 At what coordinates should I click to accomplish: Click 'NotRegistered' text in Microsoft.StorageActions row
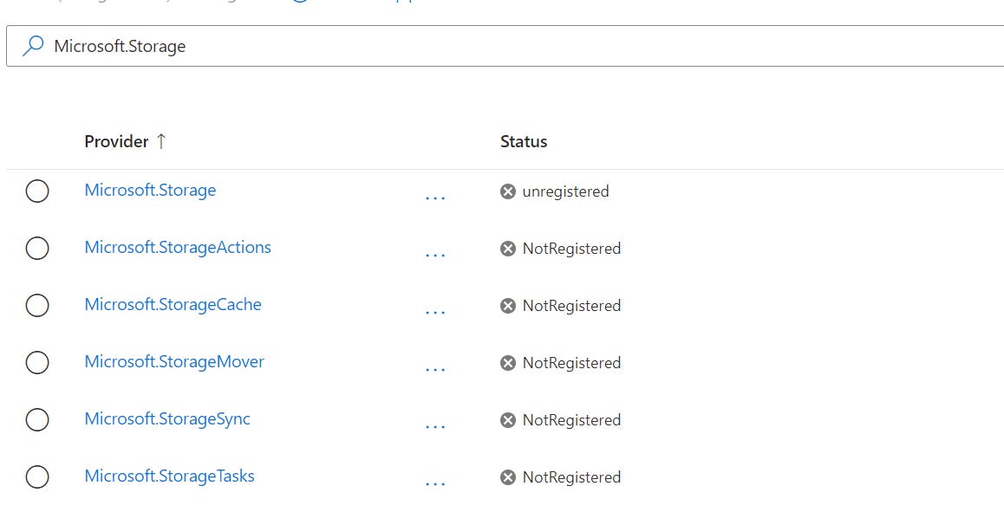[571, 249]
